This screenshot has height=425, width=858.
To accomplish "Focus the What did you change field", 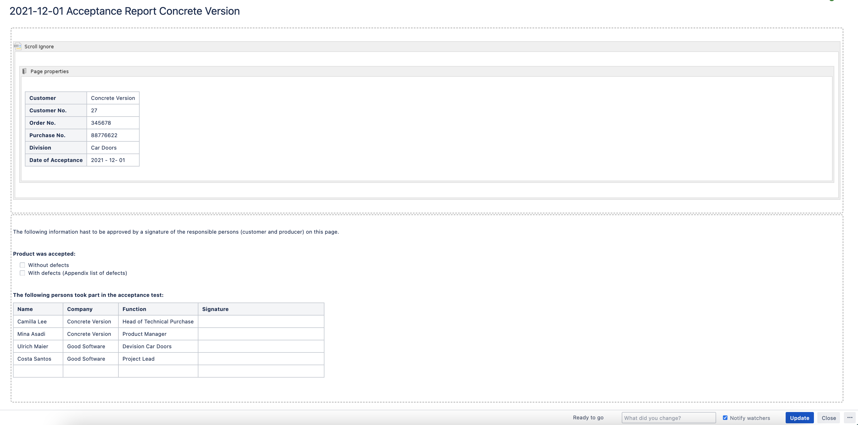I will (668, 418).
